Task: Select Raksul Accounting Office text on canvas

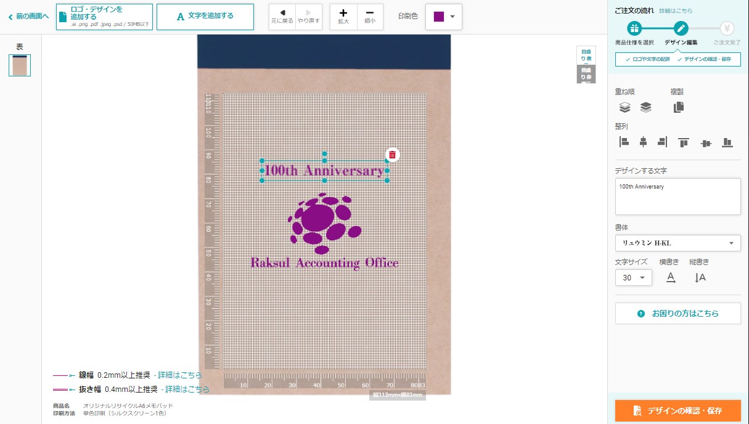Action: click(324, 263)
